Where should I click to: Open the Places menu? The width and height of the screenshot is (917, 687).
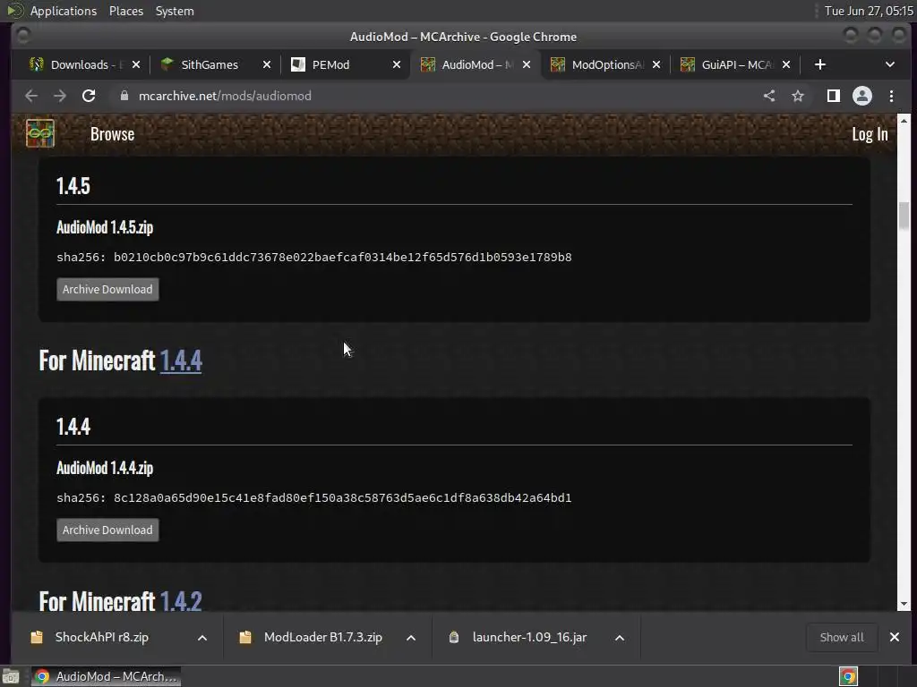125,11
